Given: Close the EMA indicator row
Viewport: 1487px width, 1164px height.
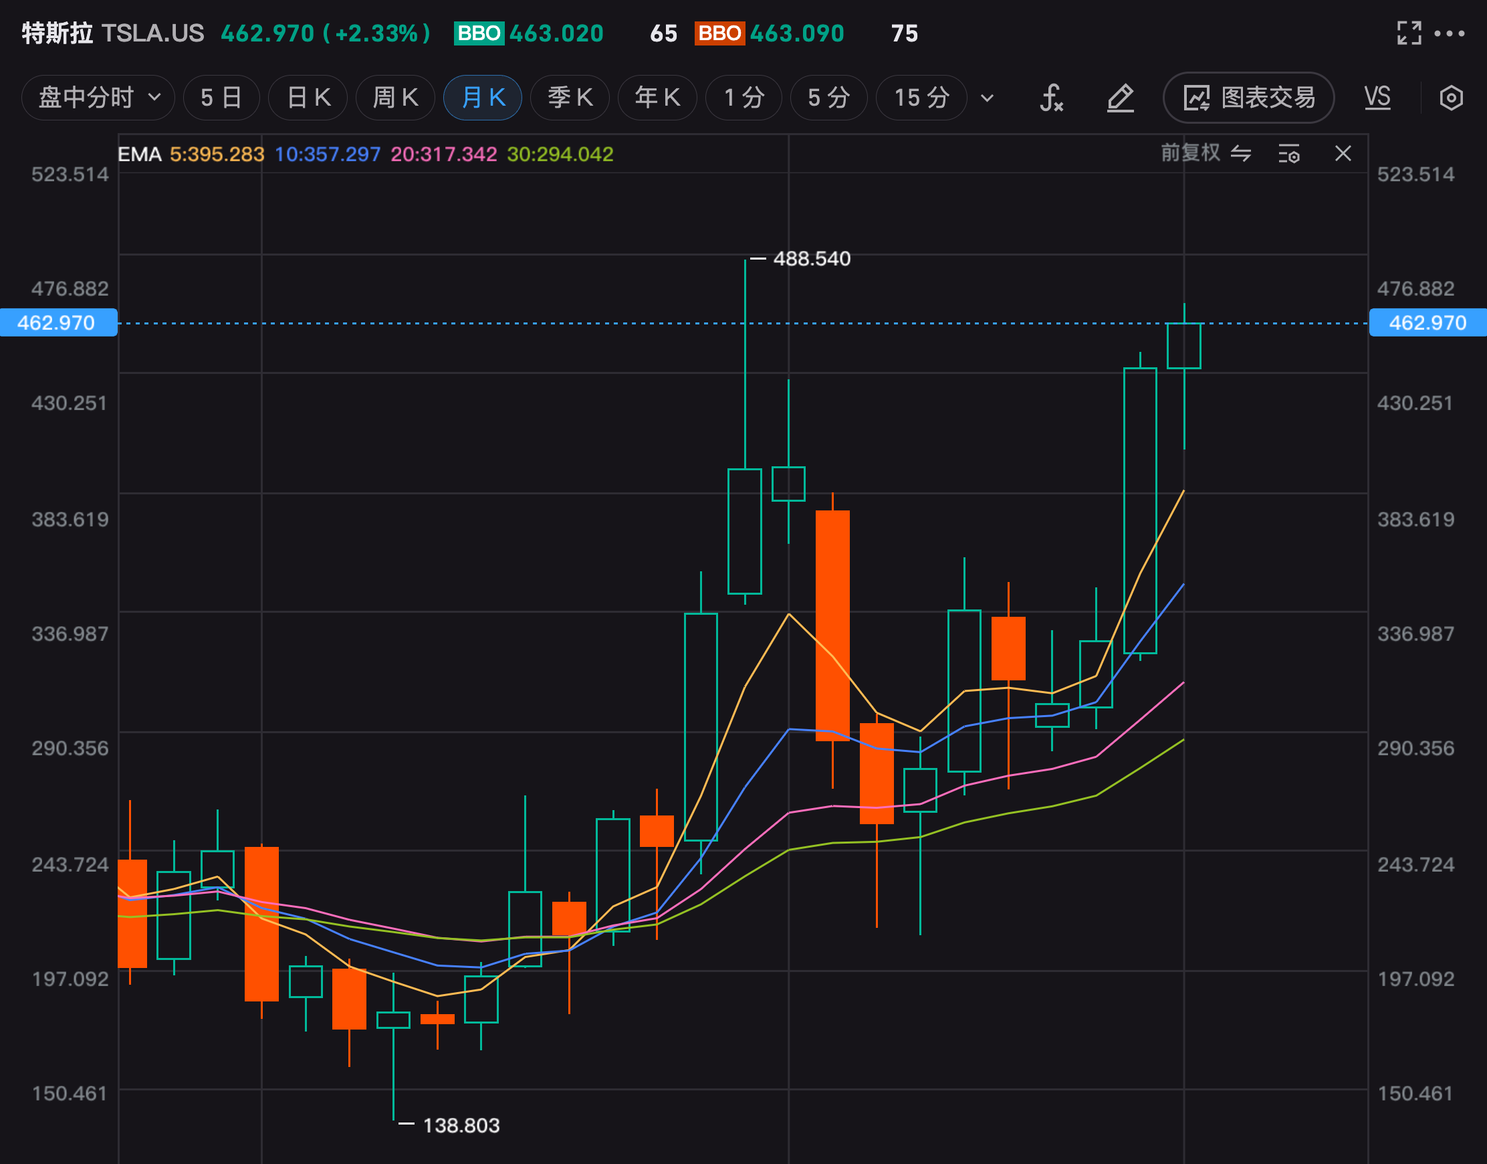Looking at the screenshot, I should (1343, 153).
